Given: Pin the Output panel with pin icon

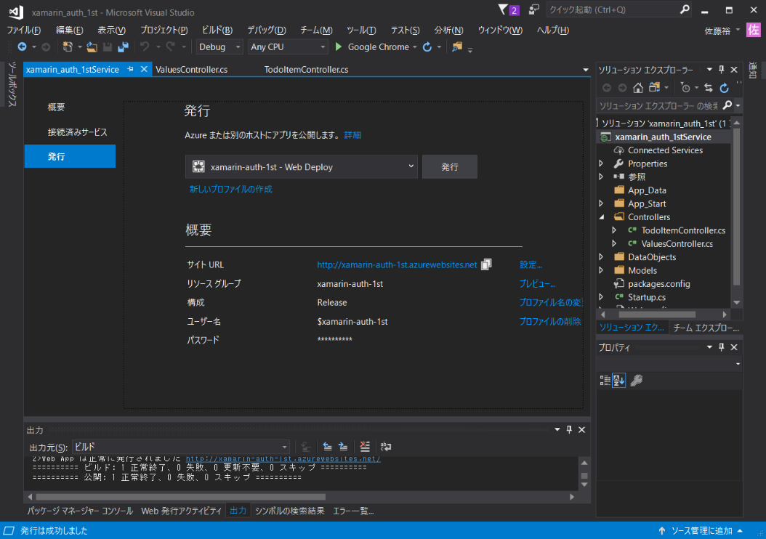Looking at the screenshot, I should pos(569,429).
